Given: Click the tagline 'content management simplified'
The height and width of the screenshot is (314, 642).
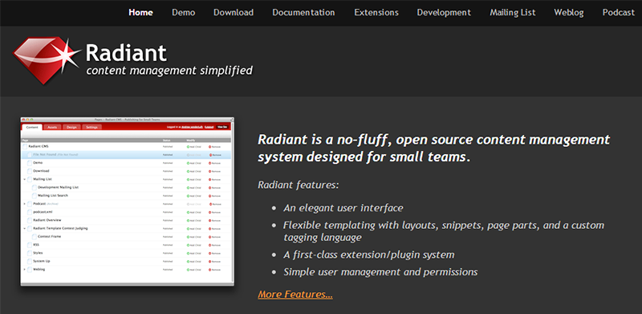Looking at the screenshot, I should (x=169, y=71).
